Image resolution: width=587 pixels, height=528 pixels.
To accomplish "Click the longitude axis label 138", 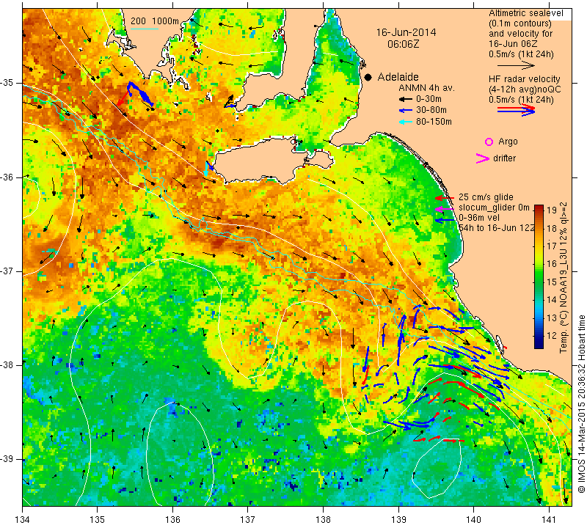I will point(323,520).
